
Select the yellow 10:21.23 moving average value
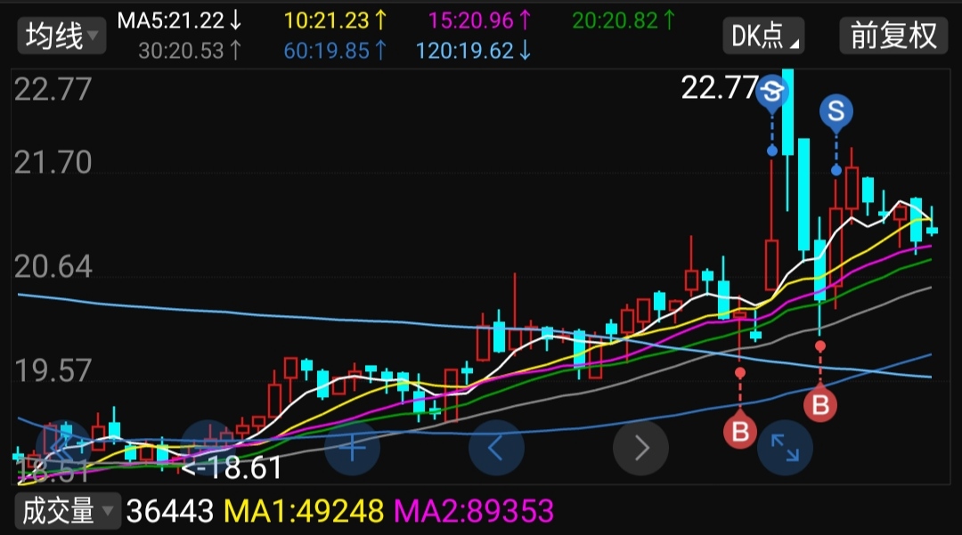[336, 20]
